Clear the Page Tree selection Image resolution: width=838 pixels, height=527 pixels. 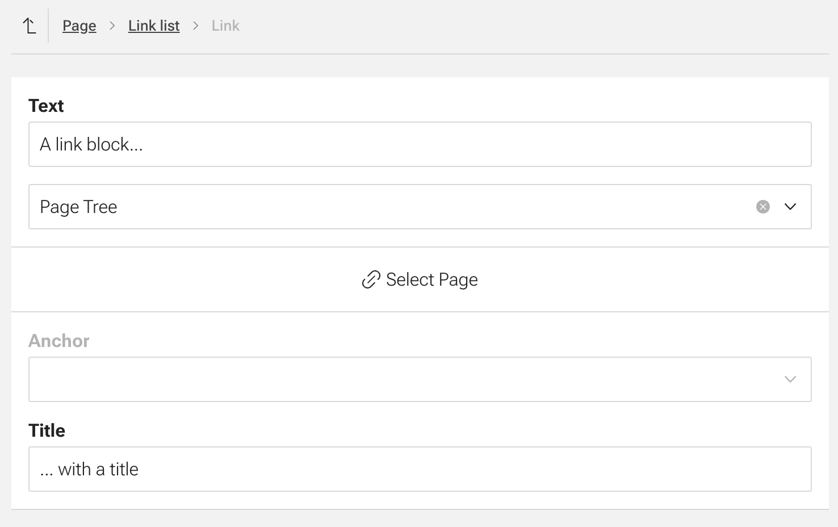(762, 207)
